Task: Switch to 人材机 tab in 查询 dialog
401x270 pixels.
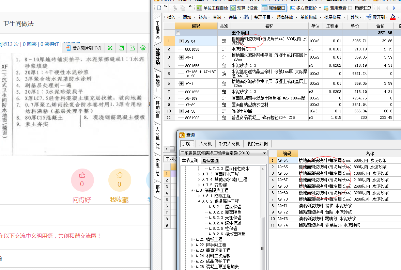Action: click(x=206, y=144)
